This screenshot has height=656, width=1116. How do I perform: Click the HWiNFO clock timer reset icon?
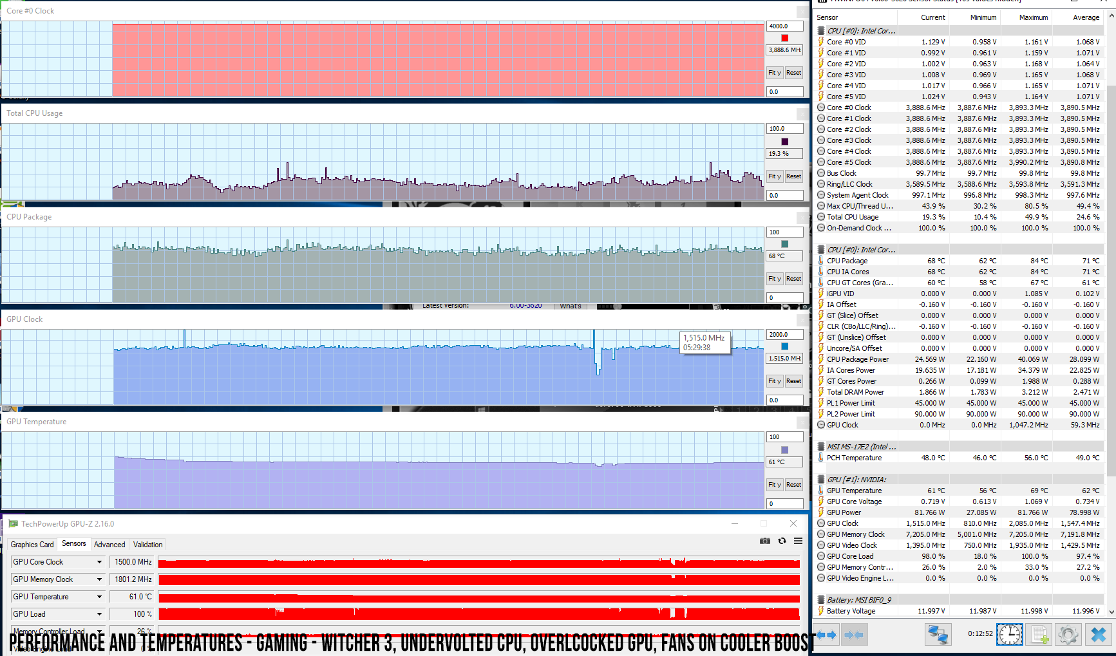1009,635
